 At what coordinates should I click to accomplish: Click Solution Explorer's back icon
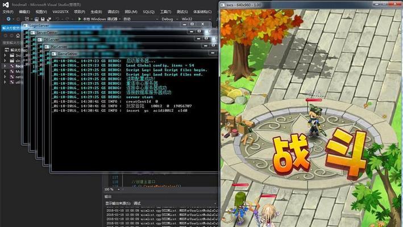pyautogui.click(x=5, y=36)
